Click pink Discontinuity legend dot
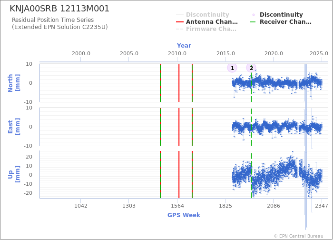The image size is (333, 240). pyautogui.click(x=254, y=15)
